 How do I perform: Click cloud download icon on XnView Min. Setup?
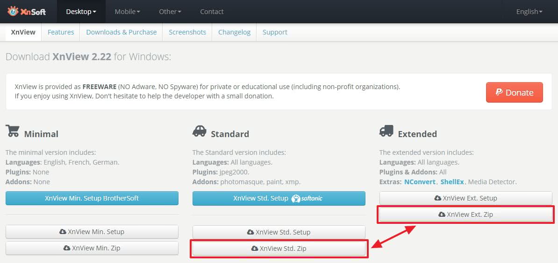pos(63,232)
